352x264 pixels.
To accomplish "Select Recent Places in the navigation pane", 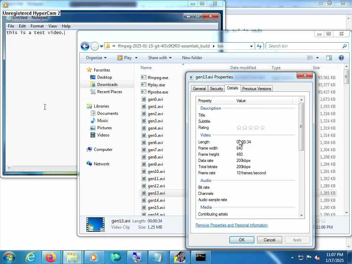I will (110, 91).
